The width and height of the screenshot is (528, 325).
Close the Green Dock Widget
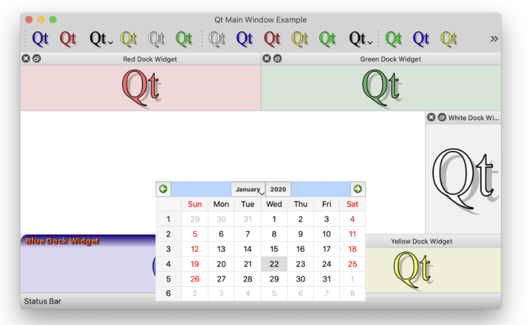point(267,59)
